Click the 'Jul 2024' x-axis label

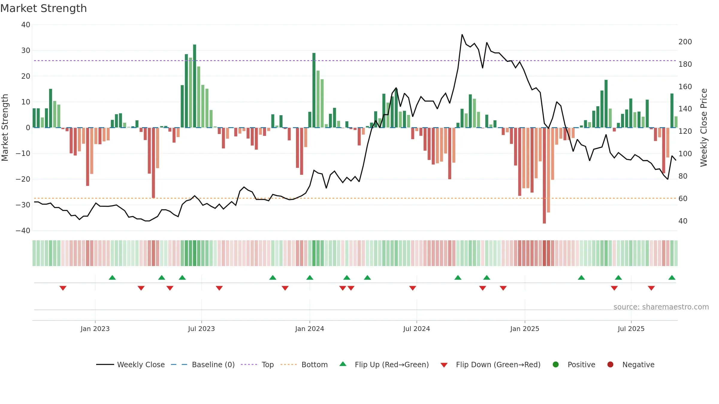[x=416, y=329]
